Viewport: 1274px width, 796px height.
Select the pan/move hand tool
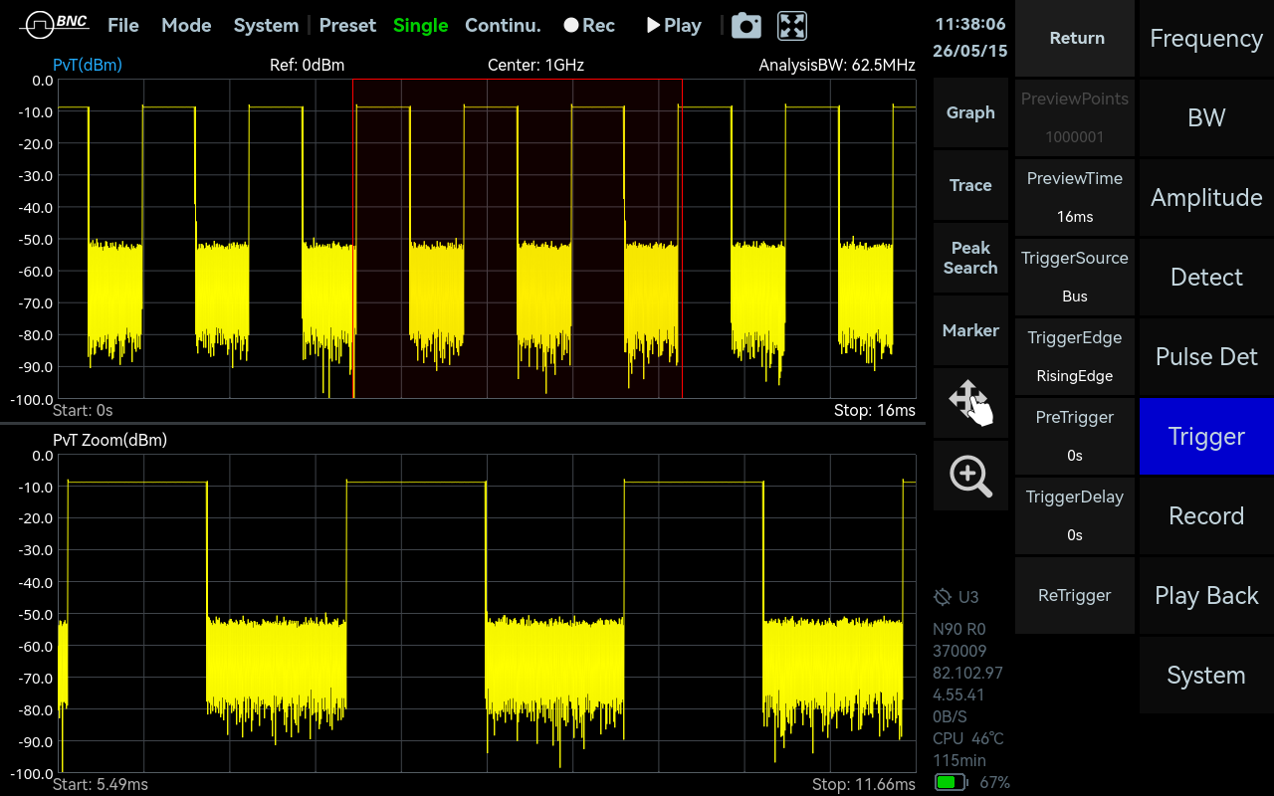970,402
